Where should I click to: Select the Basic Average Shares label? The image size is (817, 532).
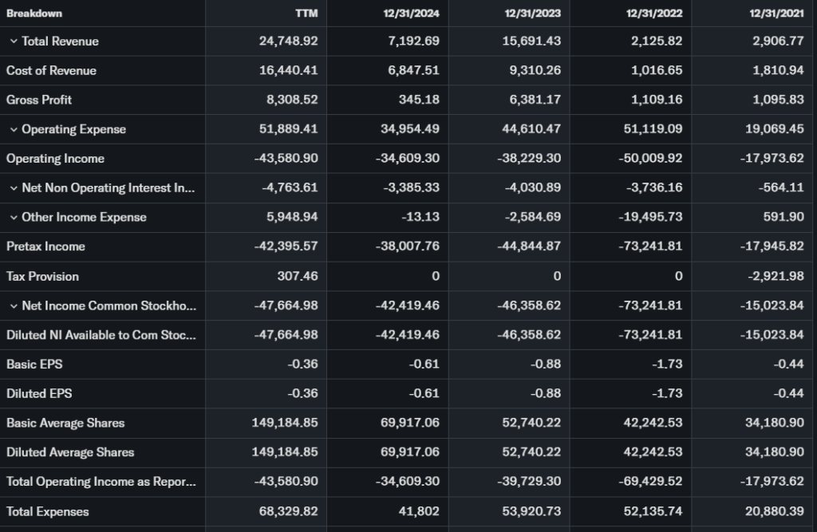65,423
